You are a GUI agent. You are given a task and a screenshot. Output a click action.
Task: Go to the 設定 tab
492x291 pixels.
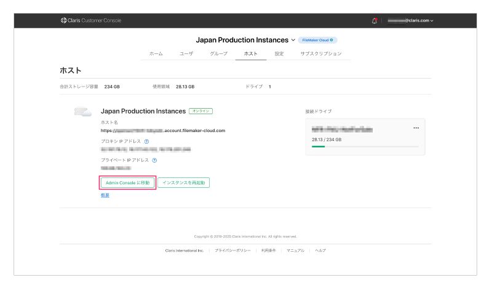coord(279,54)
